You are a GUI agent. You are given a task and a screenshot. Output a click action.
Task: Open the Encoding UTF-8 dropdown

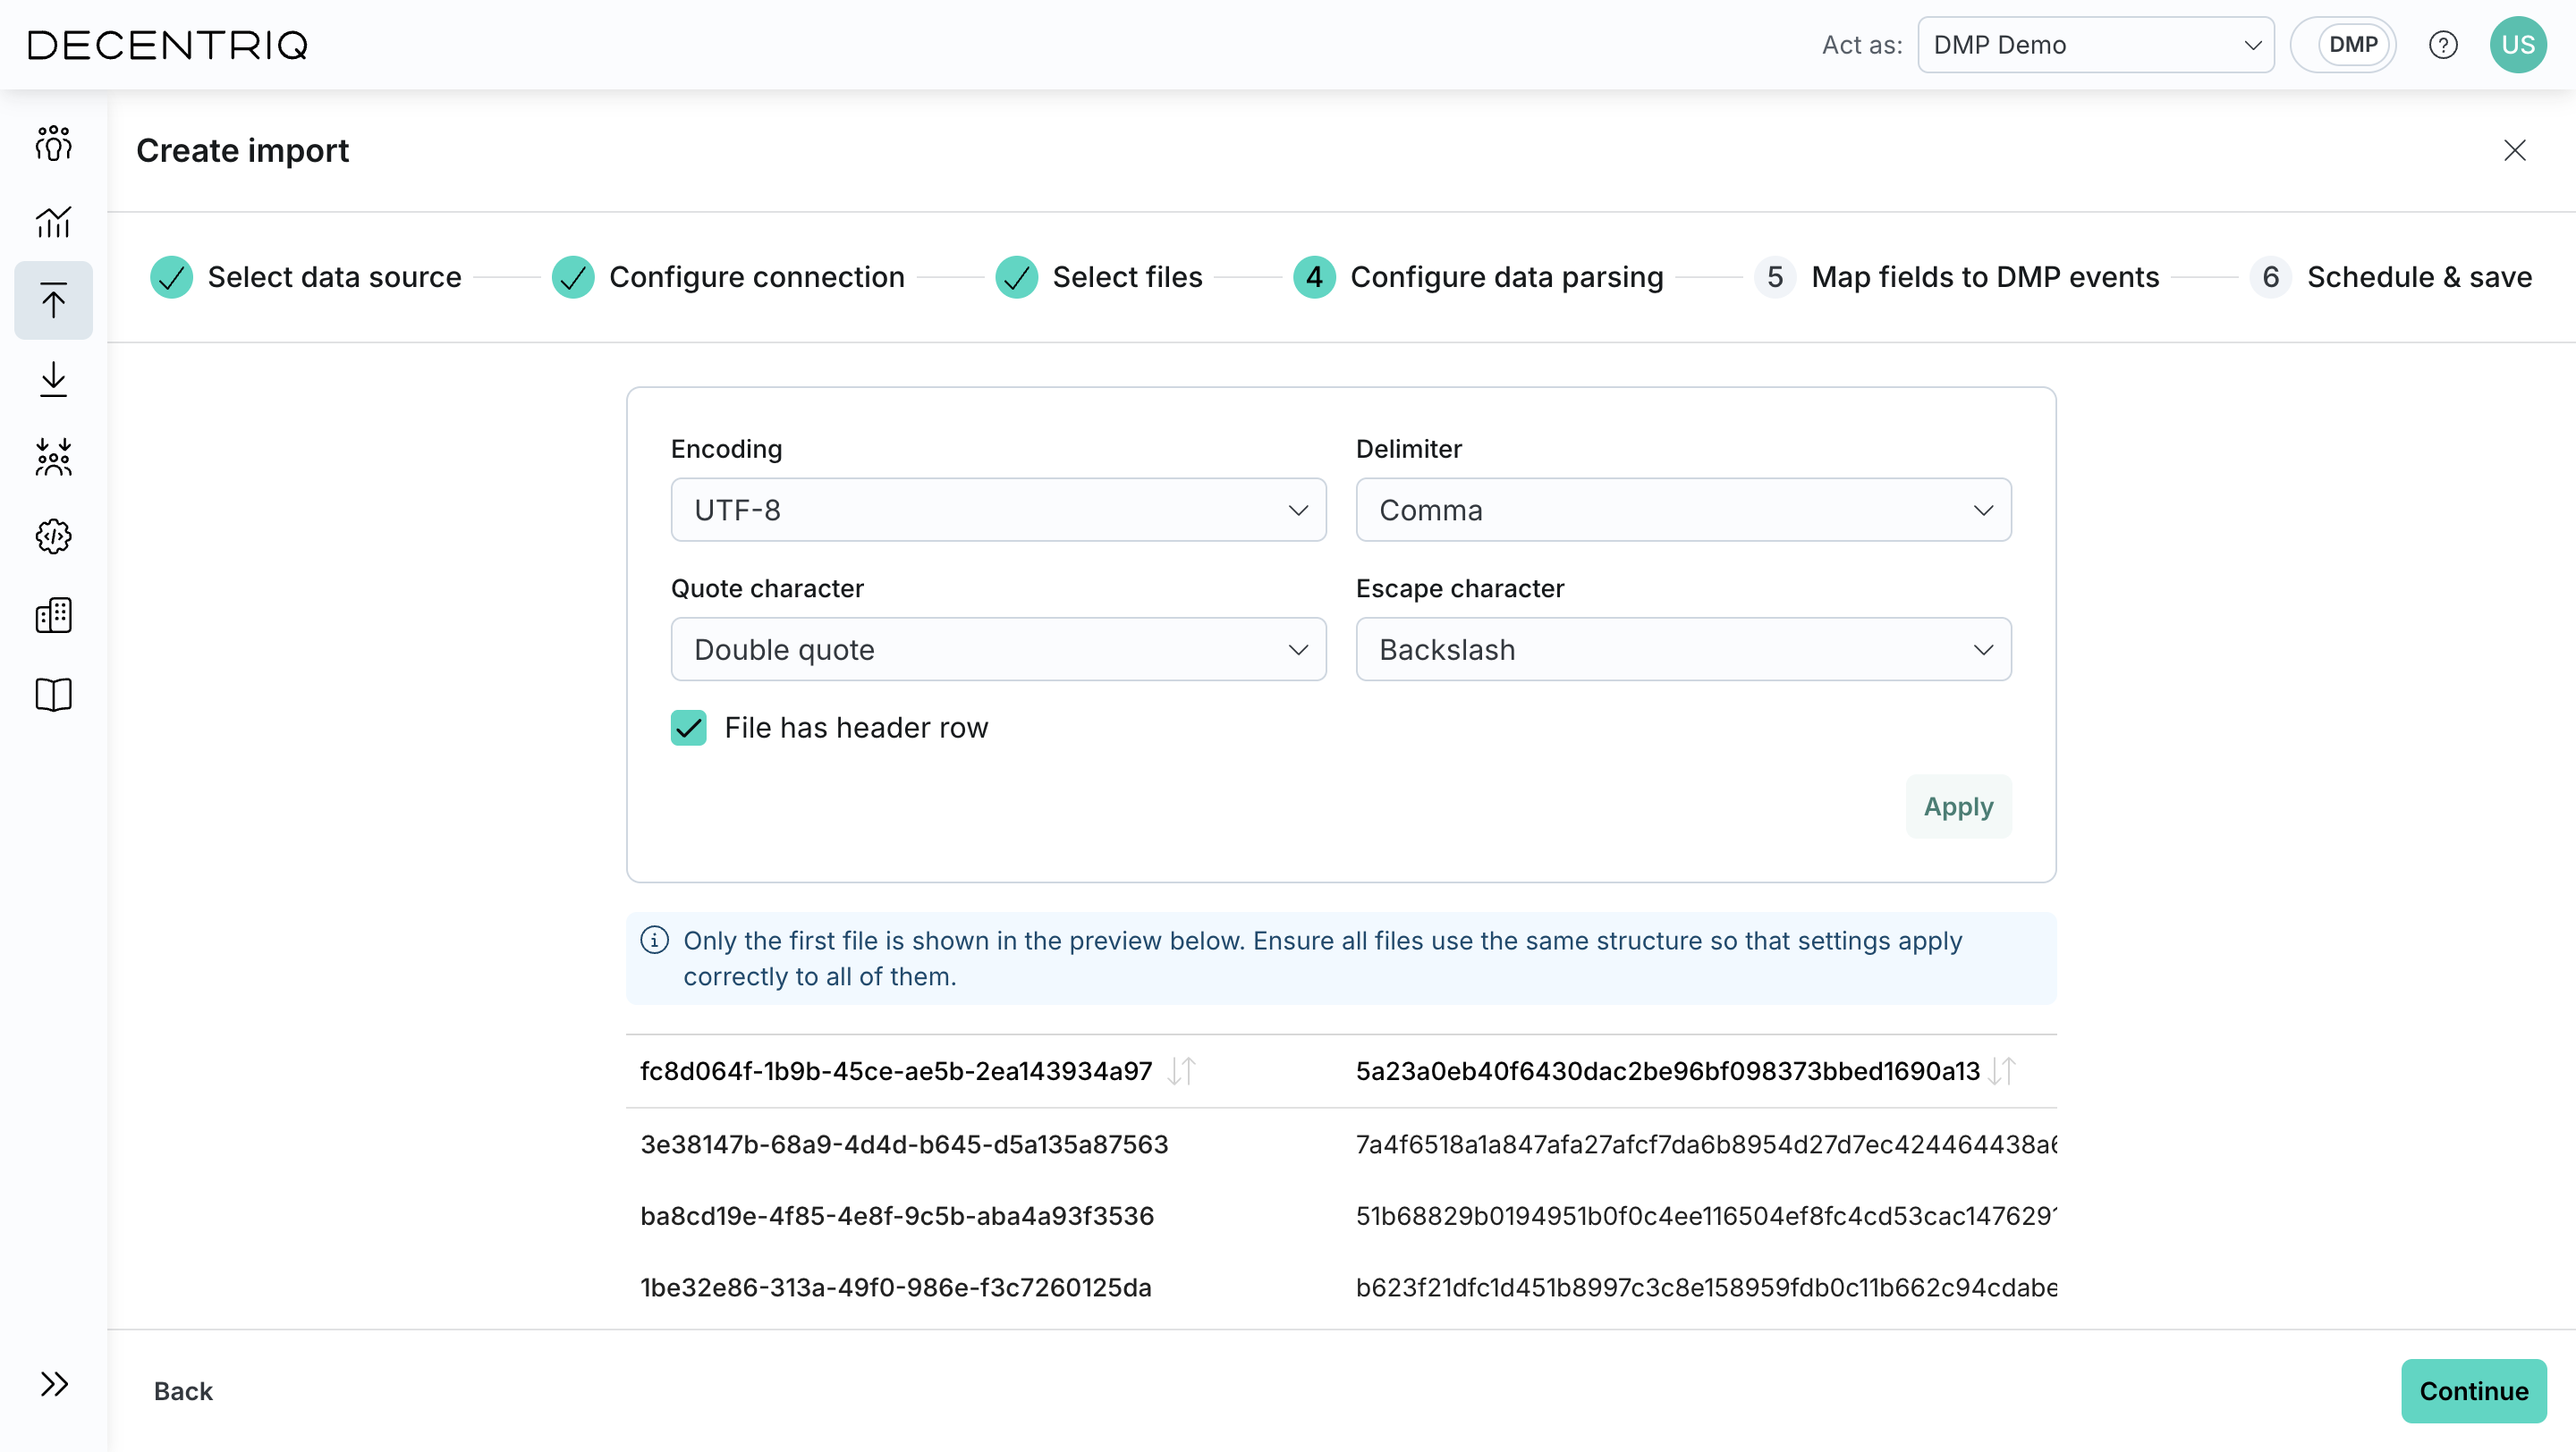[998, 511]
